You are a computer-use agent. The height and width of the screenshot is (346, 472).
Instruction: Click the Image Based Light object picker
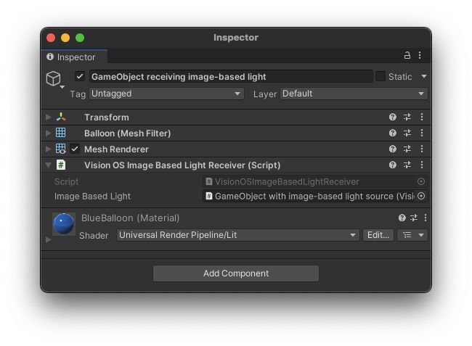point(421,196)
